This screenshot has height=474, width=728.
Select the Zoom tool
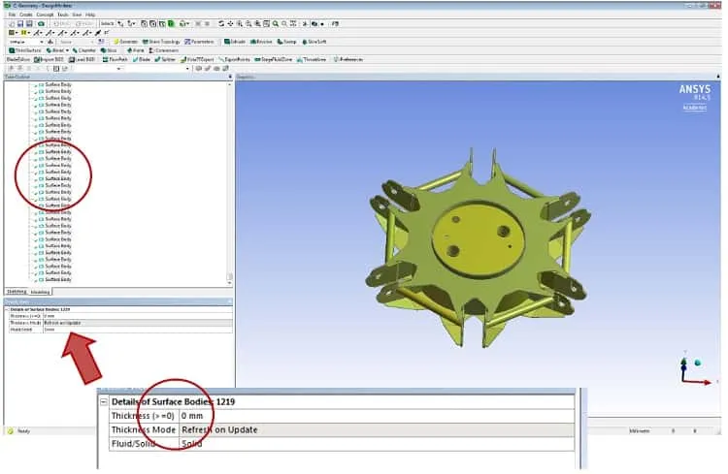click(239, 23)
